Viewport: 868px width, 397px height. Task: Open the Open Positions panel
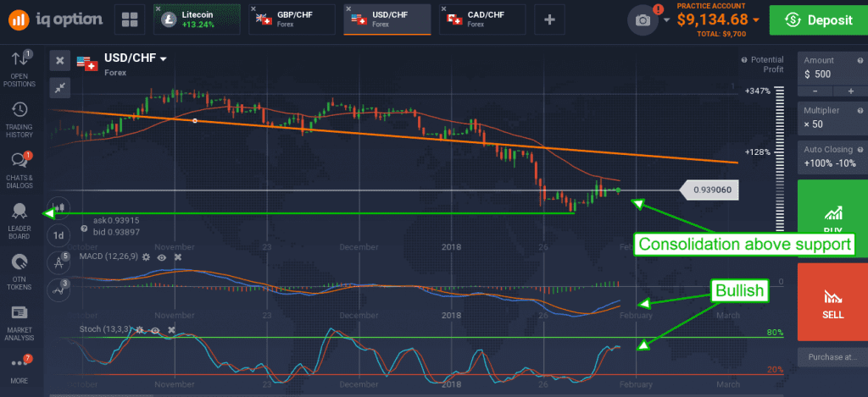click(19, 68)
